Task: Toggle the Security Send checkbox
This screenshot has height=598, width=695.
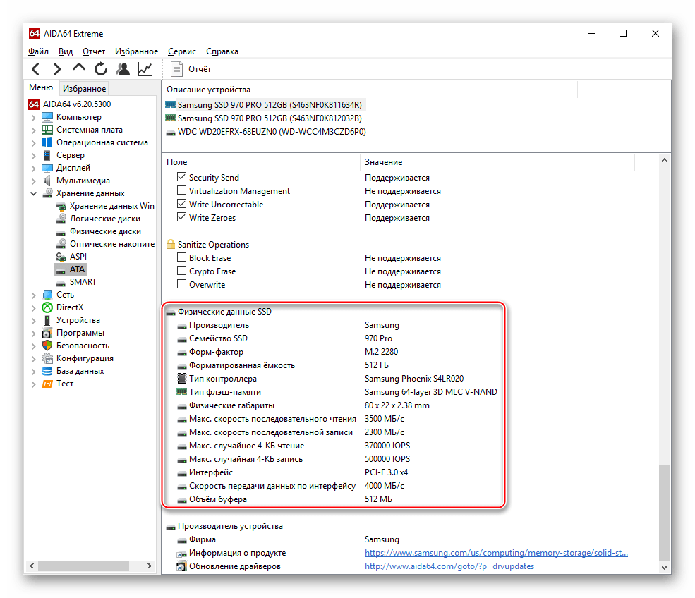Action: coord(181,177)
